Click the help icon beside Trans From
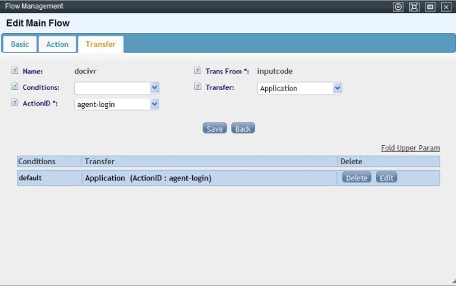Screen dimensions: 456x286 pos(197,71)
